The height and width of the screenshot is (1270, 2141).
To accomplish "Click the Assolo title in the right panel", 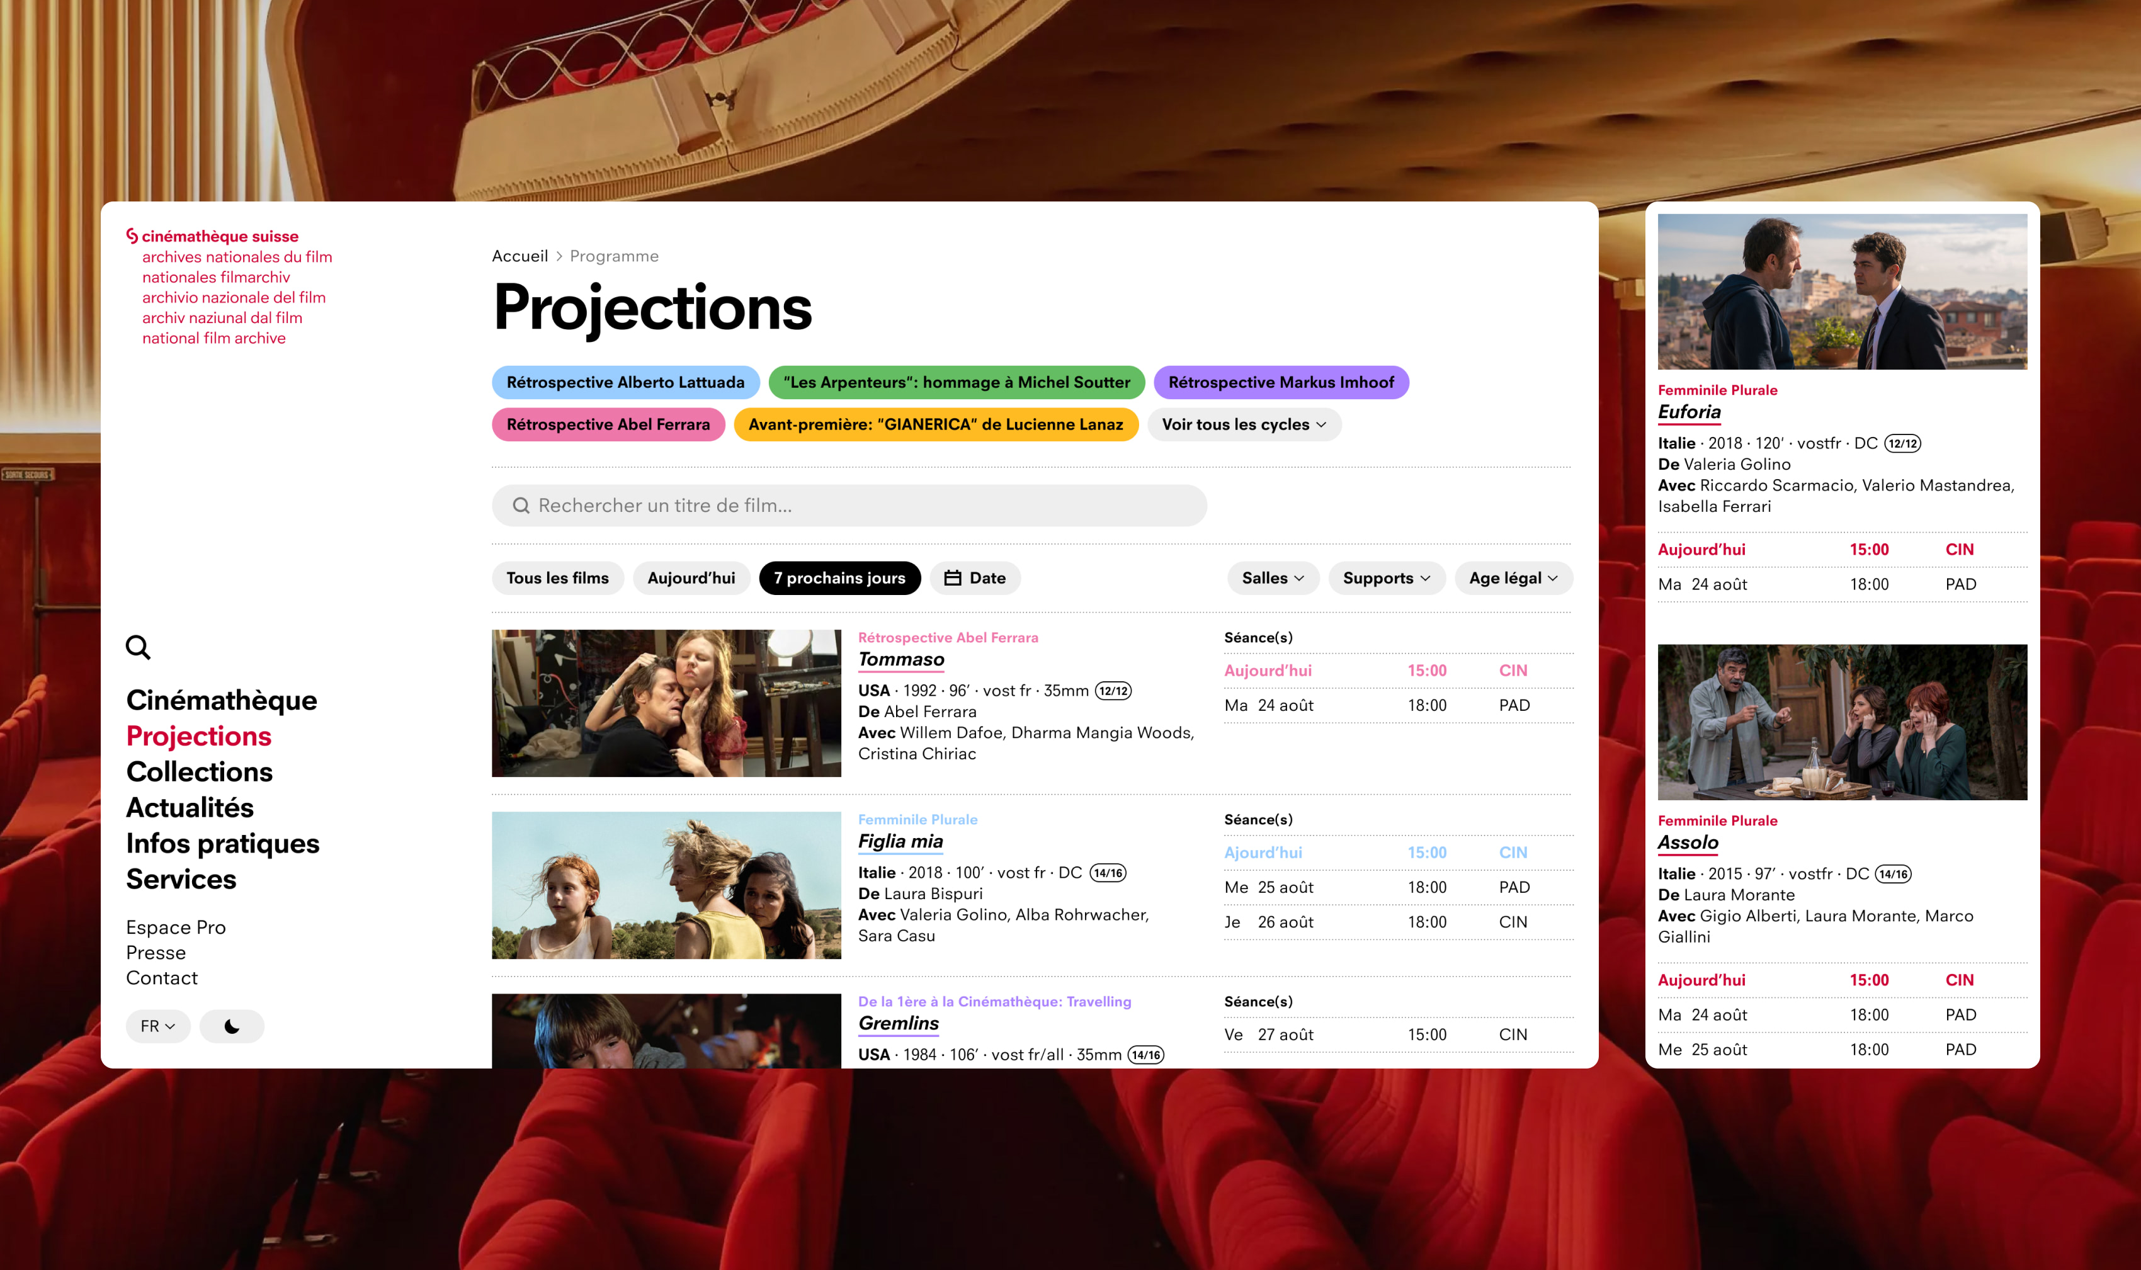I will (x=1688, y=843).
